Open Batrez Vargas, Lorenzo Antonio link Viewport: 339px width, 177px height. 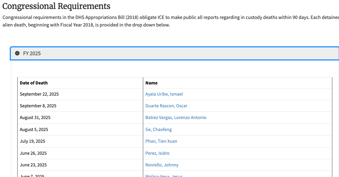click(x=176, y=118)
